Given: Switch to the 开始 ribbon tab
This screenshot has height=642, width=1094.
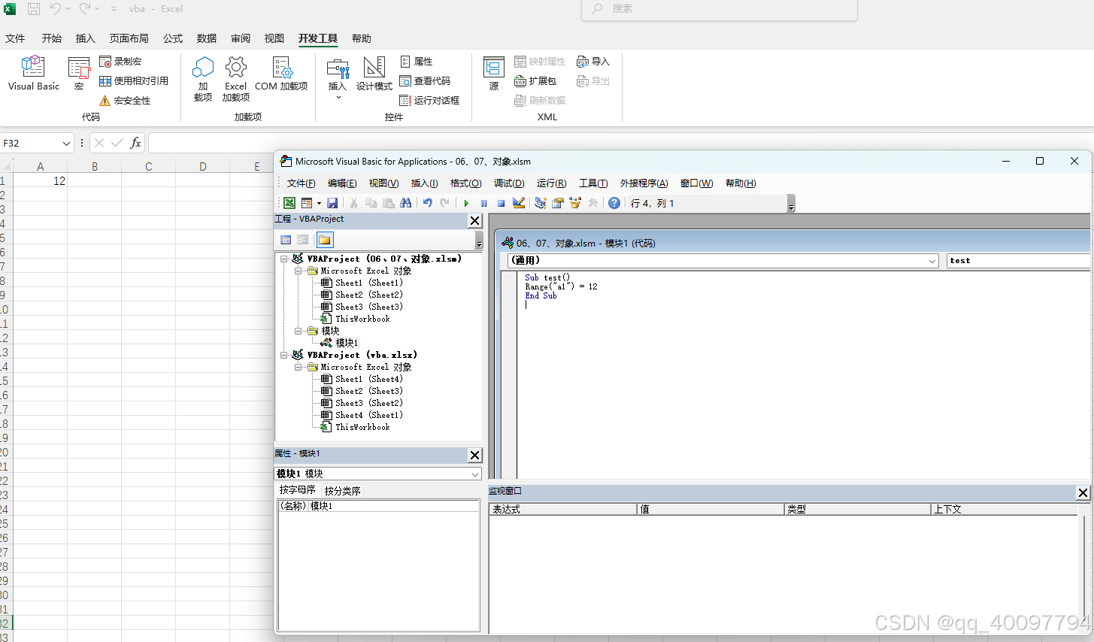Looking at the screenshot, I should 52,38.
